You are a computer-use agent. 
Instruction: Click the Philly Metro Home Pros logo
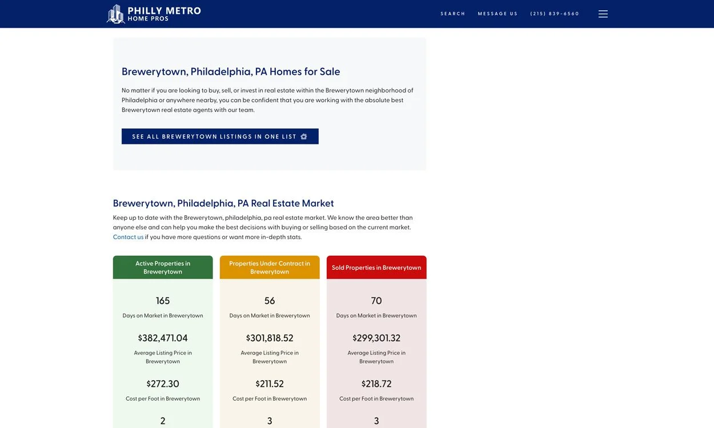coord(154,14)
